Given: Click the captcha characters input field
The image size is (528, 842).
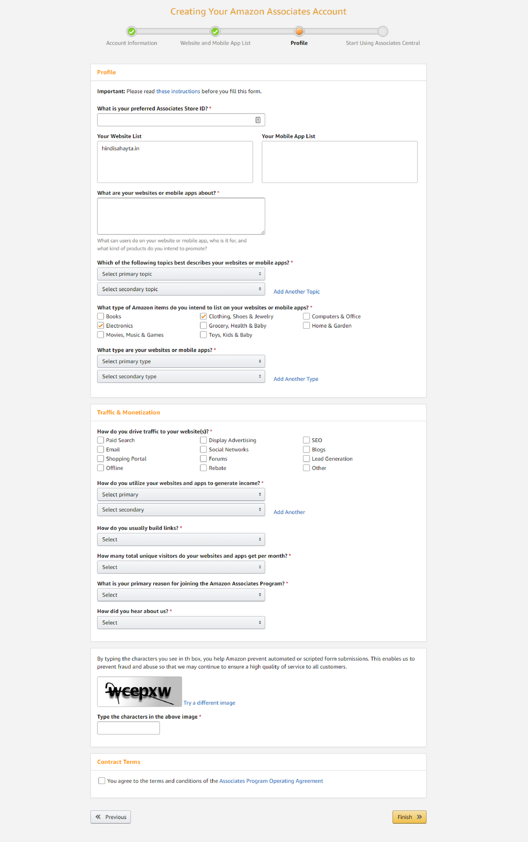Looking at the screenshot, I should (x=128, y=728).
